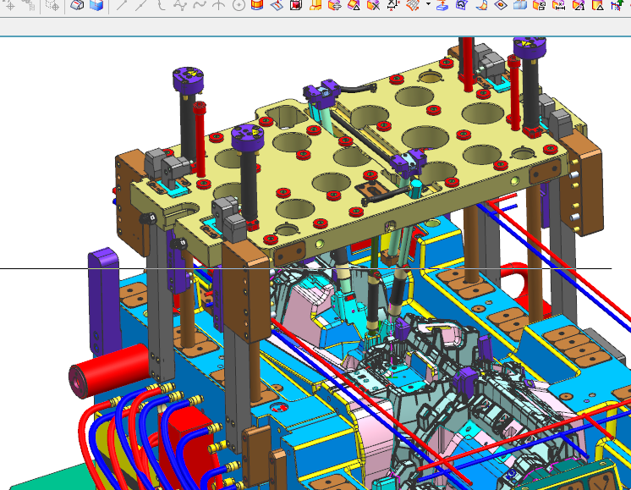Viewport: 631px width, 490px height.
Task: Click the dotted box with crosshair icon
Action: (52, 5)
